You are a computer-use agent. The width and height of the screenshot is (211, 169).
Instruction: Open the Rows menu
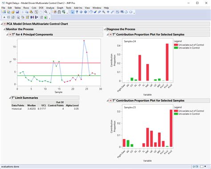coord(26,8)
